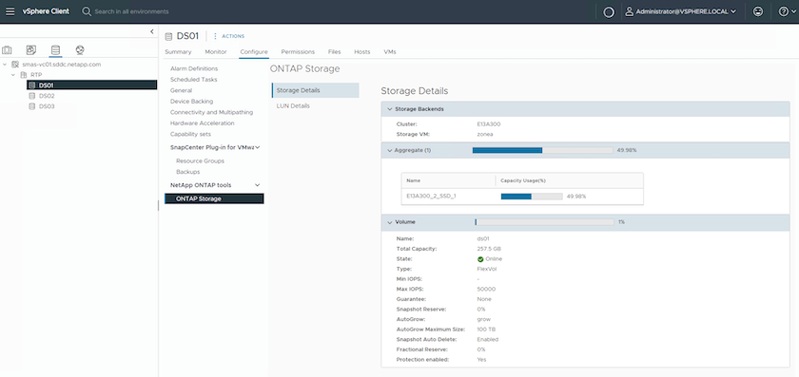799x377 pixels.
Task: Open Hosts and Clusters inventory view icon
Action: [7, 50]
